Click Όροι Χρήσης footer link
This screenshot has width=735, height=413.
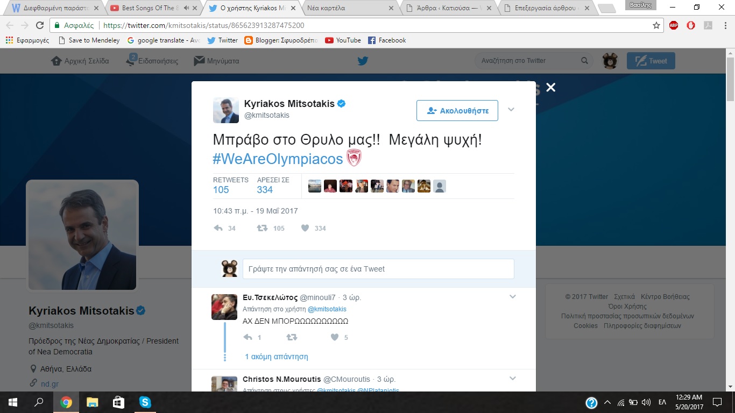(627, 307)
